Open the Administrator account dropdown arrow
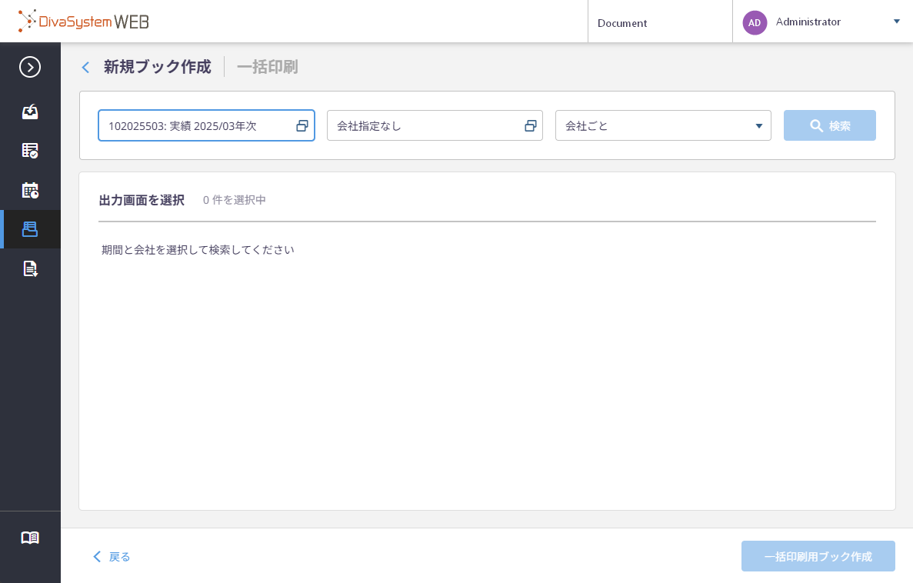Screen dimensions: 913x583 [x=896, y=22]
